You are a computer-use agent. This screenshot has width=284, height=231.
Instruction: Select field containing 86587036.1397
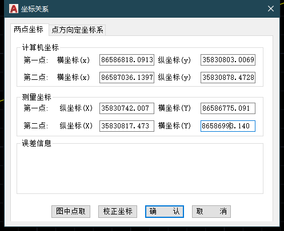[127, 78]
